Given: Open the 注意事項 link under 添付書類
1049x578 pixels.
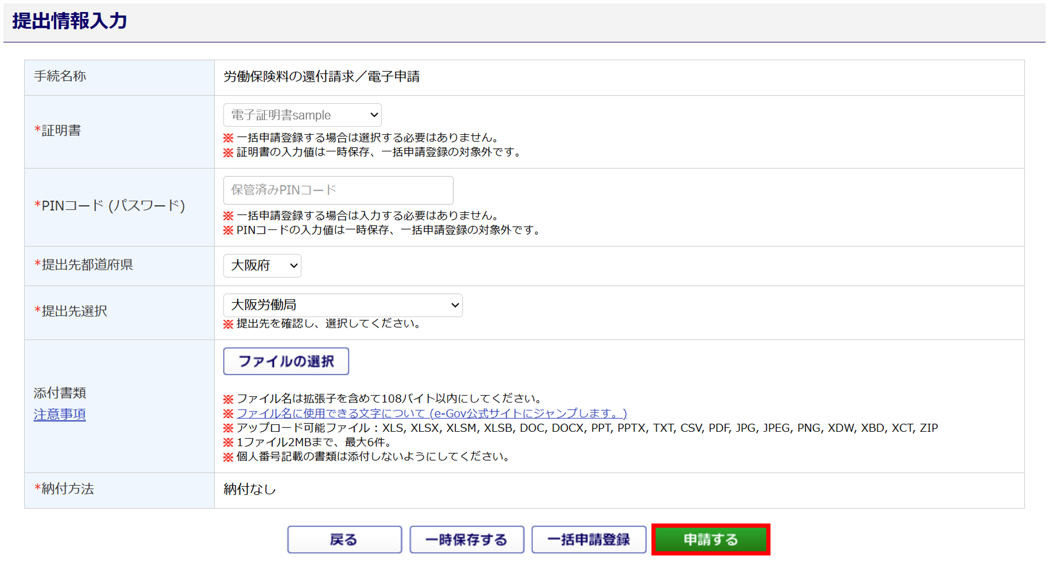Looking at the screenshot, I should 59,415.
